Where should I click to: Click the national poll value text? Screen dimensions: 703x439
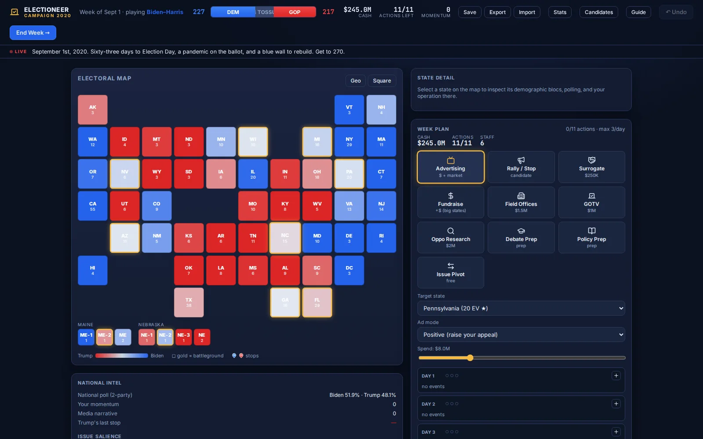coord(362,395)
